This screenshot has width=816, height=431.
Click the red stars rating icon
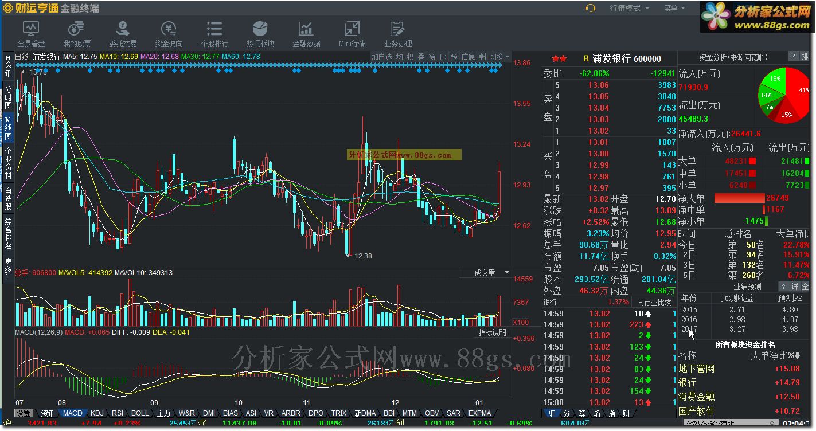click(x=559, y=58)
